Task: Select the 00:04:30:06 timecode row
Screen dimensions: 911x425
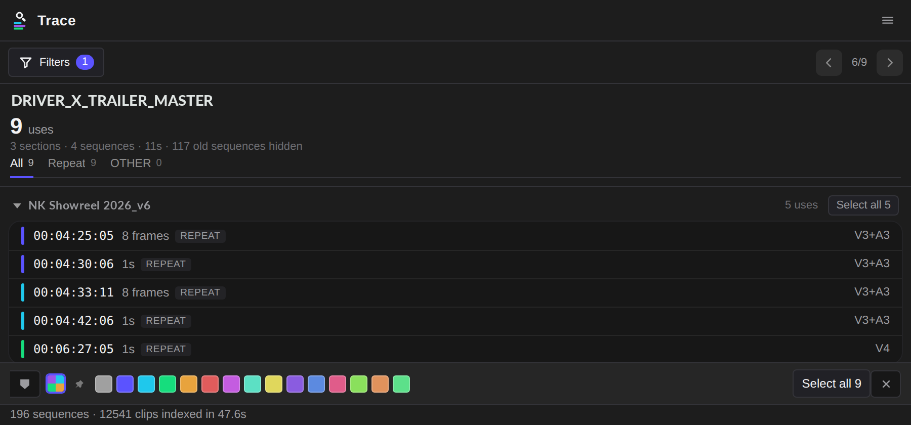Action: coord(455,264)
